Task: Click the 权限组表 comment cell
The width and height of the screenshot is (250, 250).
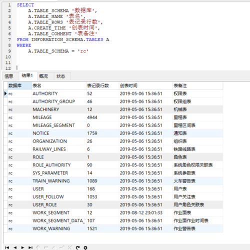Action: pyautogui.click(x=198, y=101)
